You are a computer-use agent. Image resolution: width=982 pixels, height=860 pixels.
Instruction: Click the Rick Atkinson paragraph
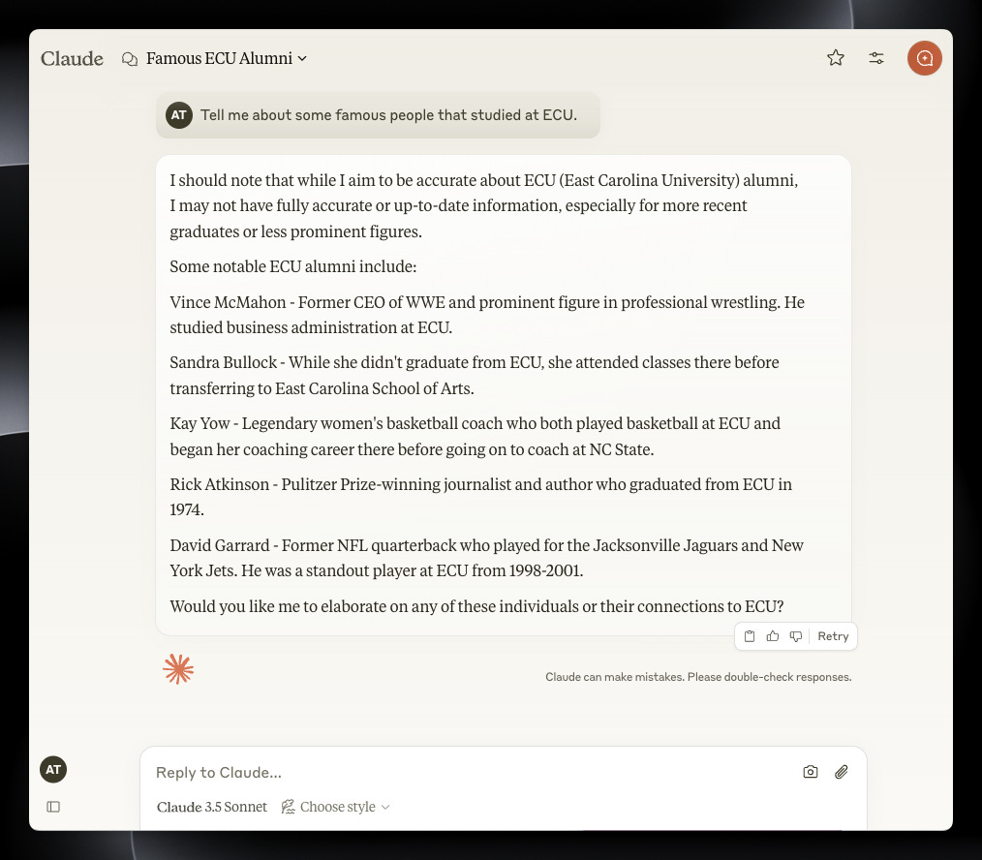click(480, 497)
